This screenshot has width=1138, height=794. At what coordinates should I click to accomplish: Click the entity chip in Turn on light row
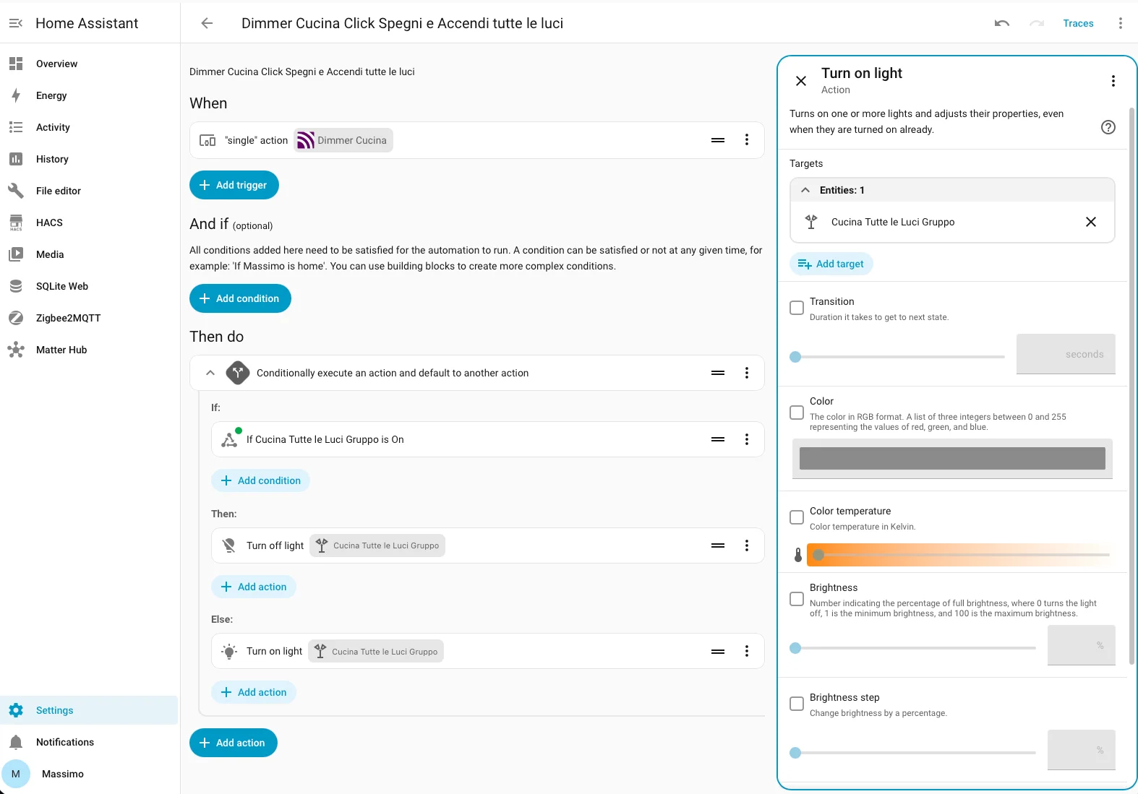click(x=376, y=651)
